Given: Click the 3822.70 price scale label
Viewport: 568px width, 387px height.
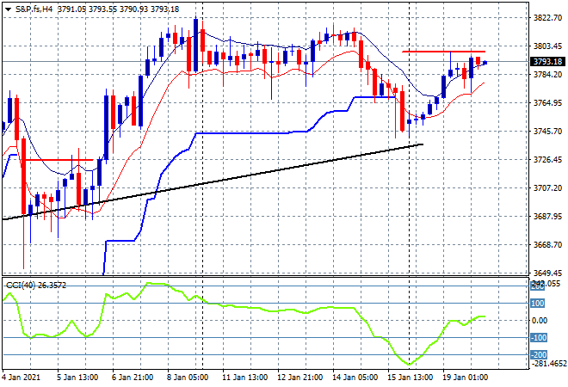Looking at the screenshot, I should coord(547,18).
